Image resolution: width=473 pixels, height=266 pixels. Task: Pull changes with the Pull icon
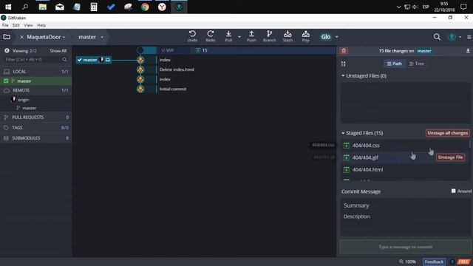pyautogui.click(x=228, y=36)
